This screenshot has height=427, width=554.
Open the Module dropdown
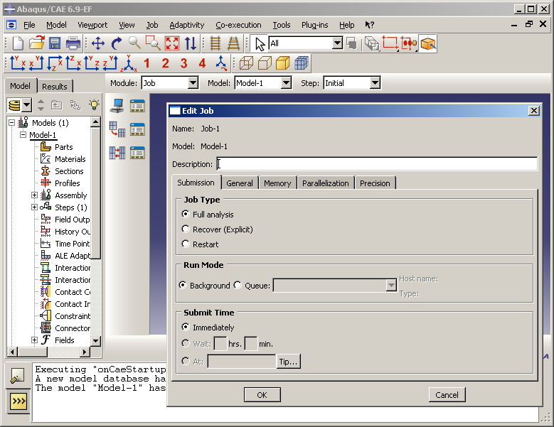(193, 83)
